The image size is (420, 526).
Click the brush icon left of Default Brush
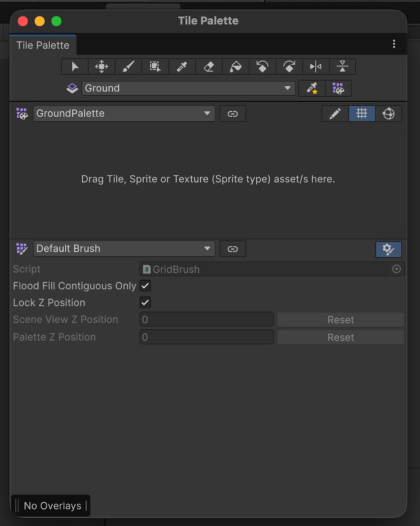[22, 249]
